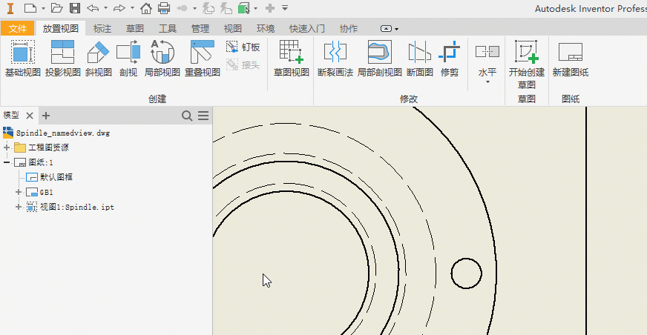Click the search icon in model browser
The image size is (647, 335).
pyautogui.click(x=188, y=116)
